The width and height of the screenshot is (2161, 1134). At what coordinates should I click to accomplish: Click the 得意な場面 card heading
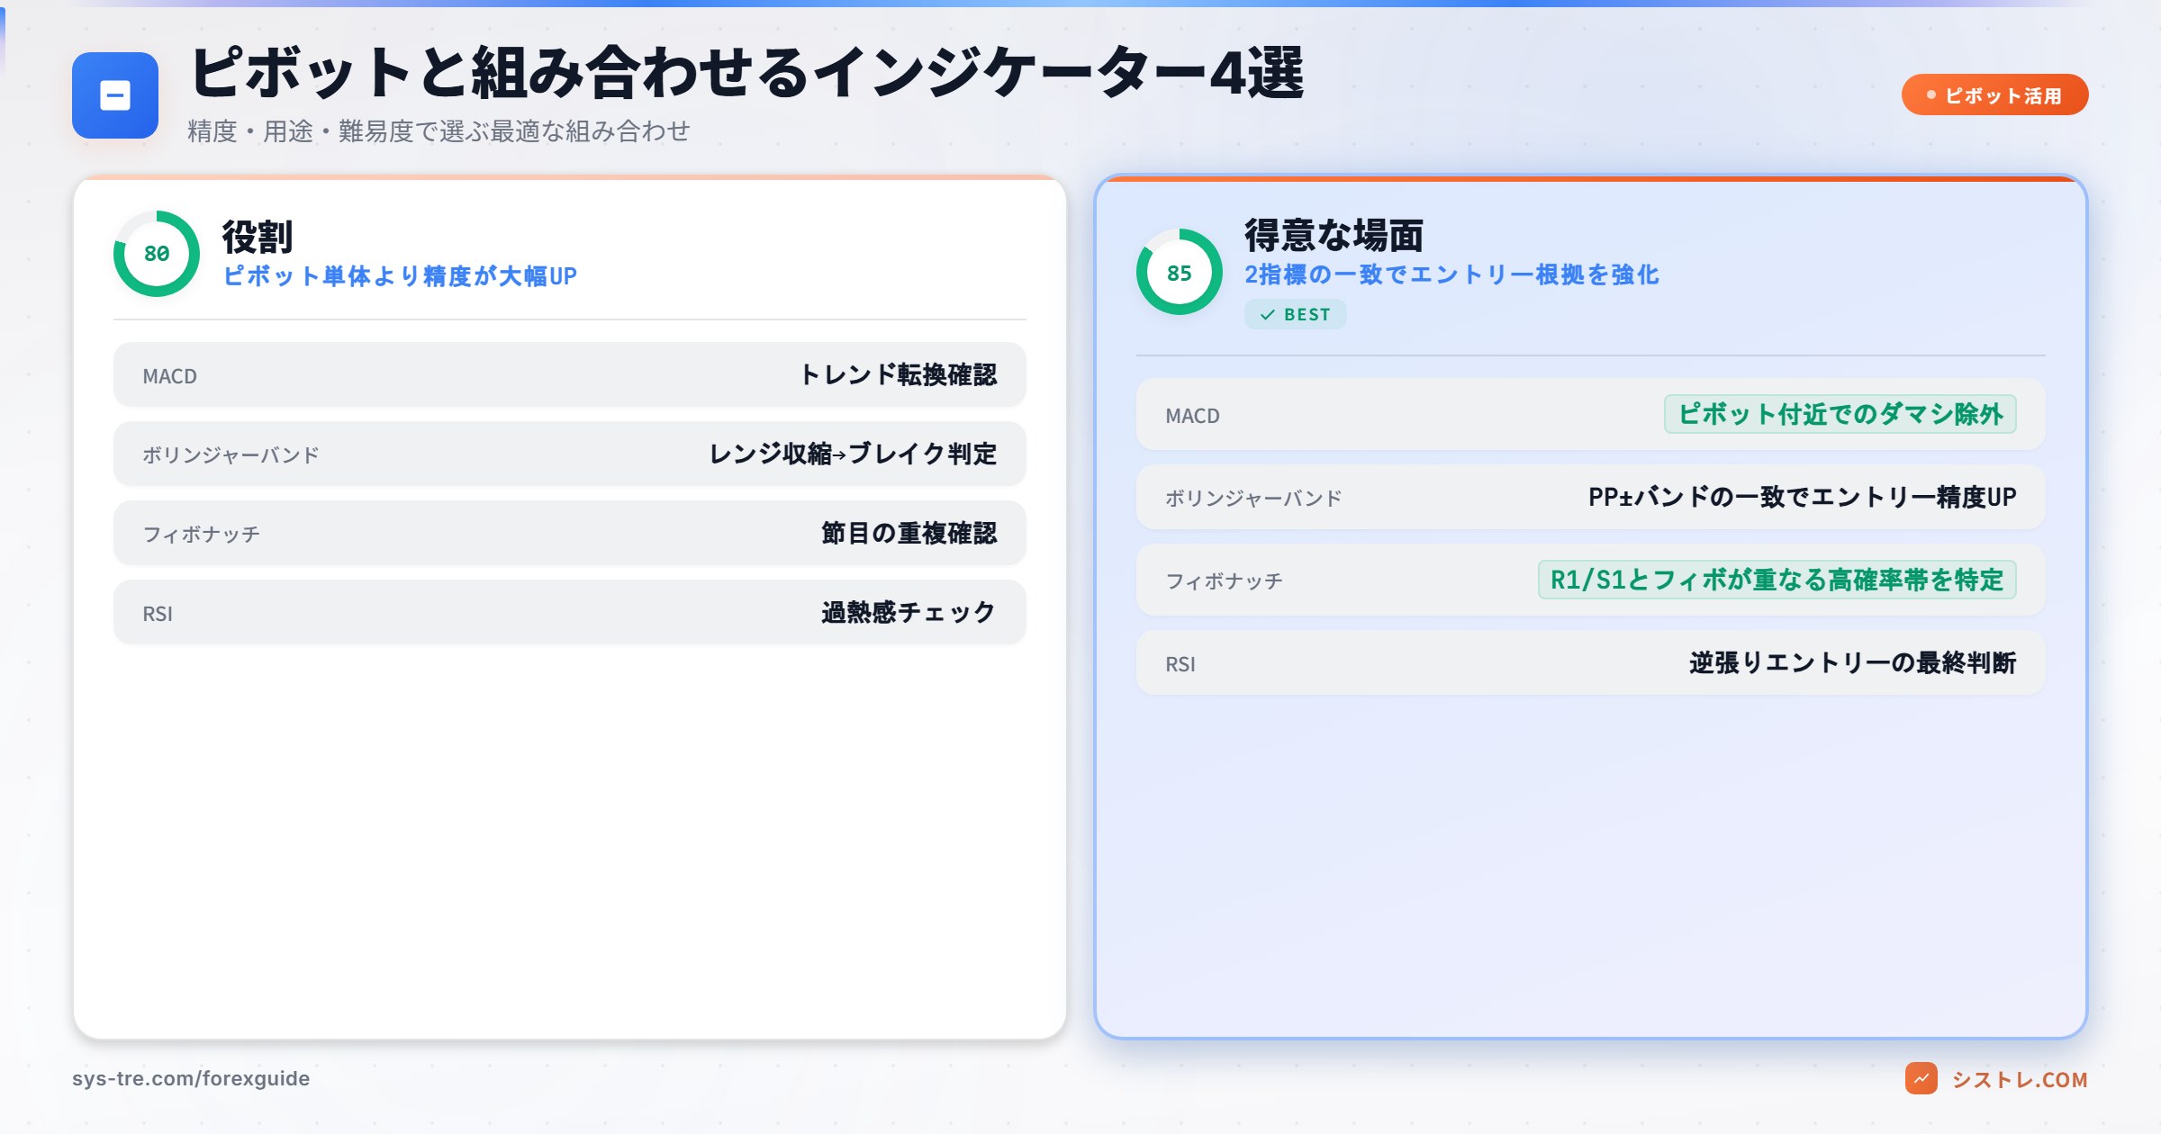point(1334,235)
